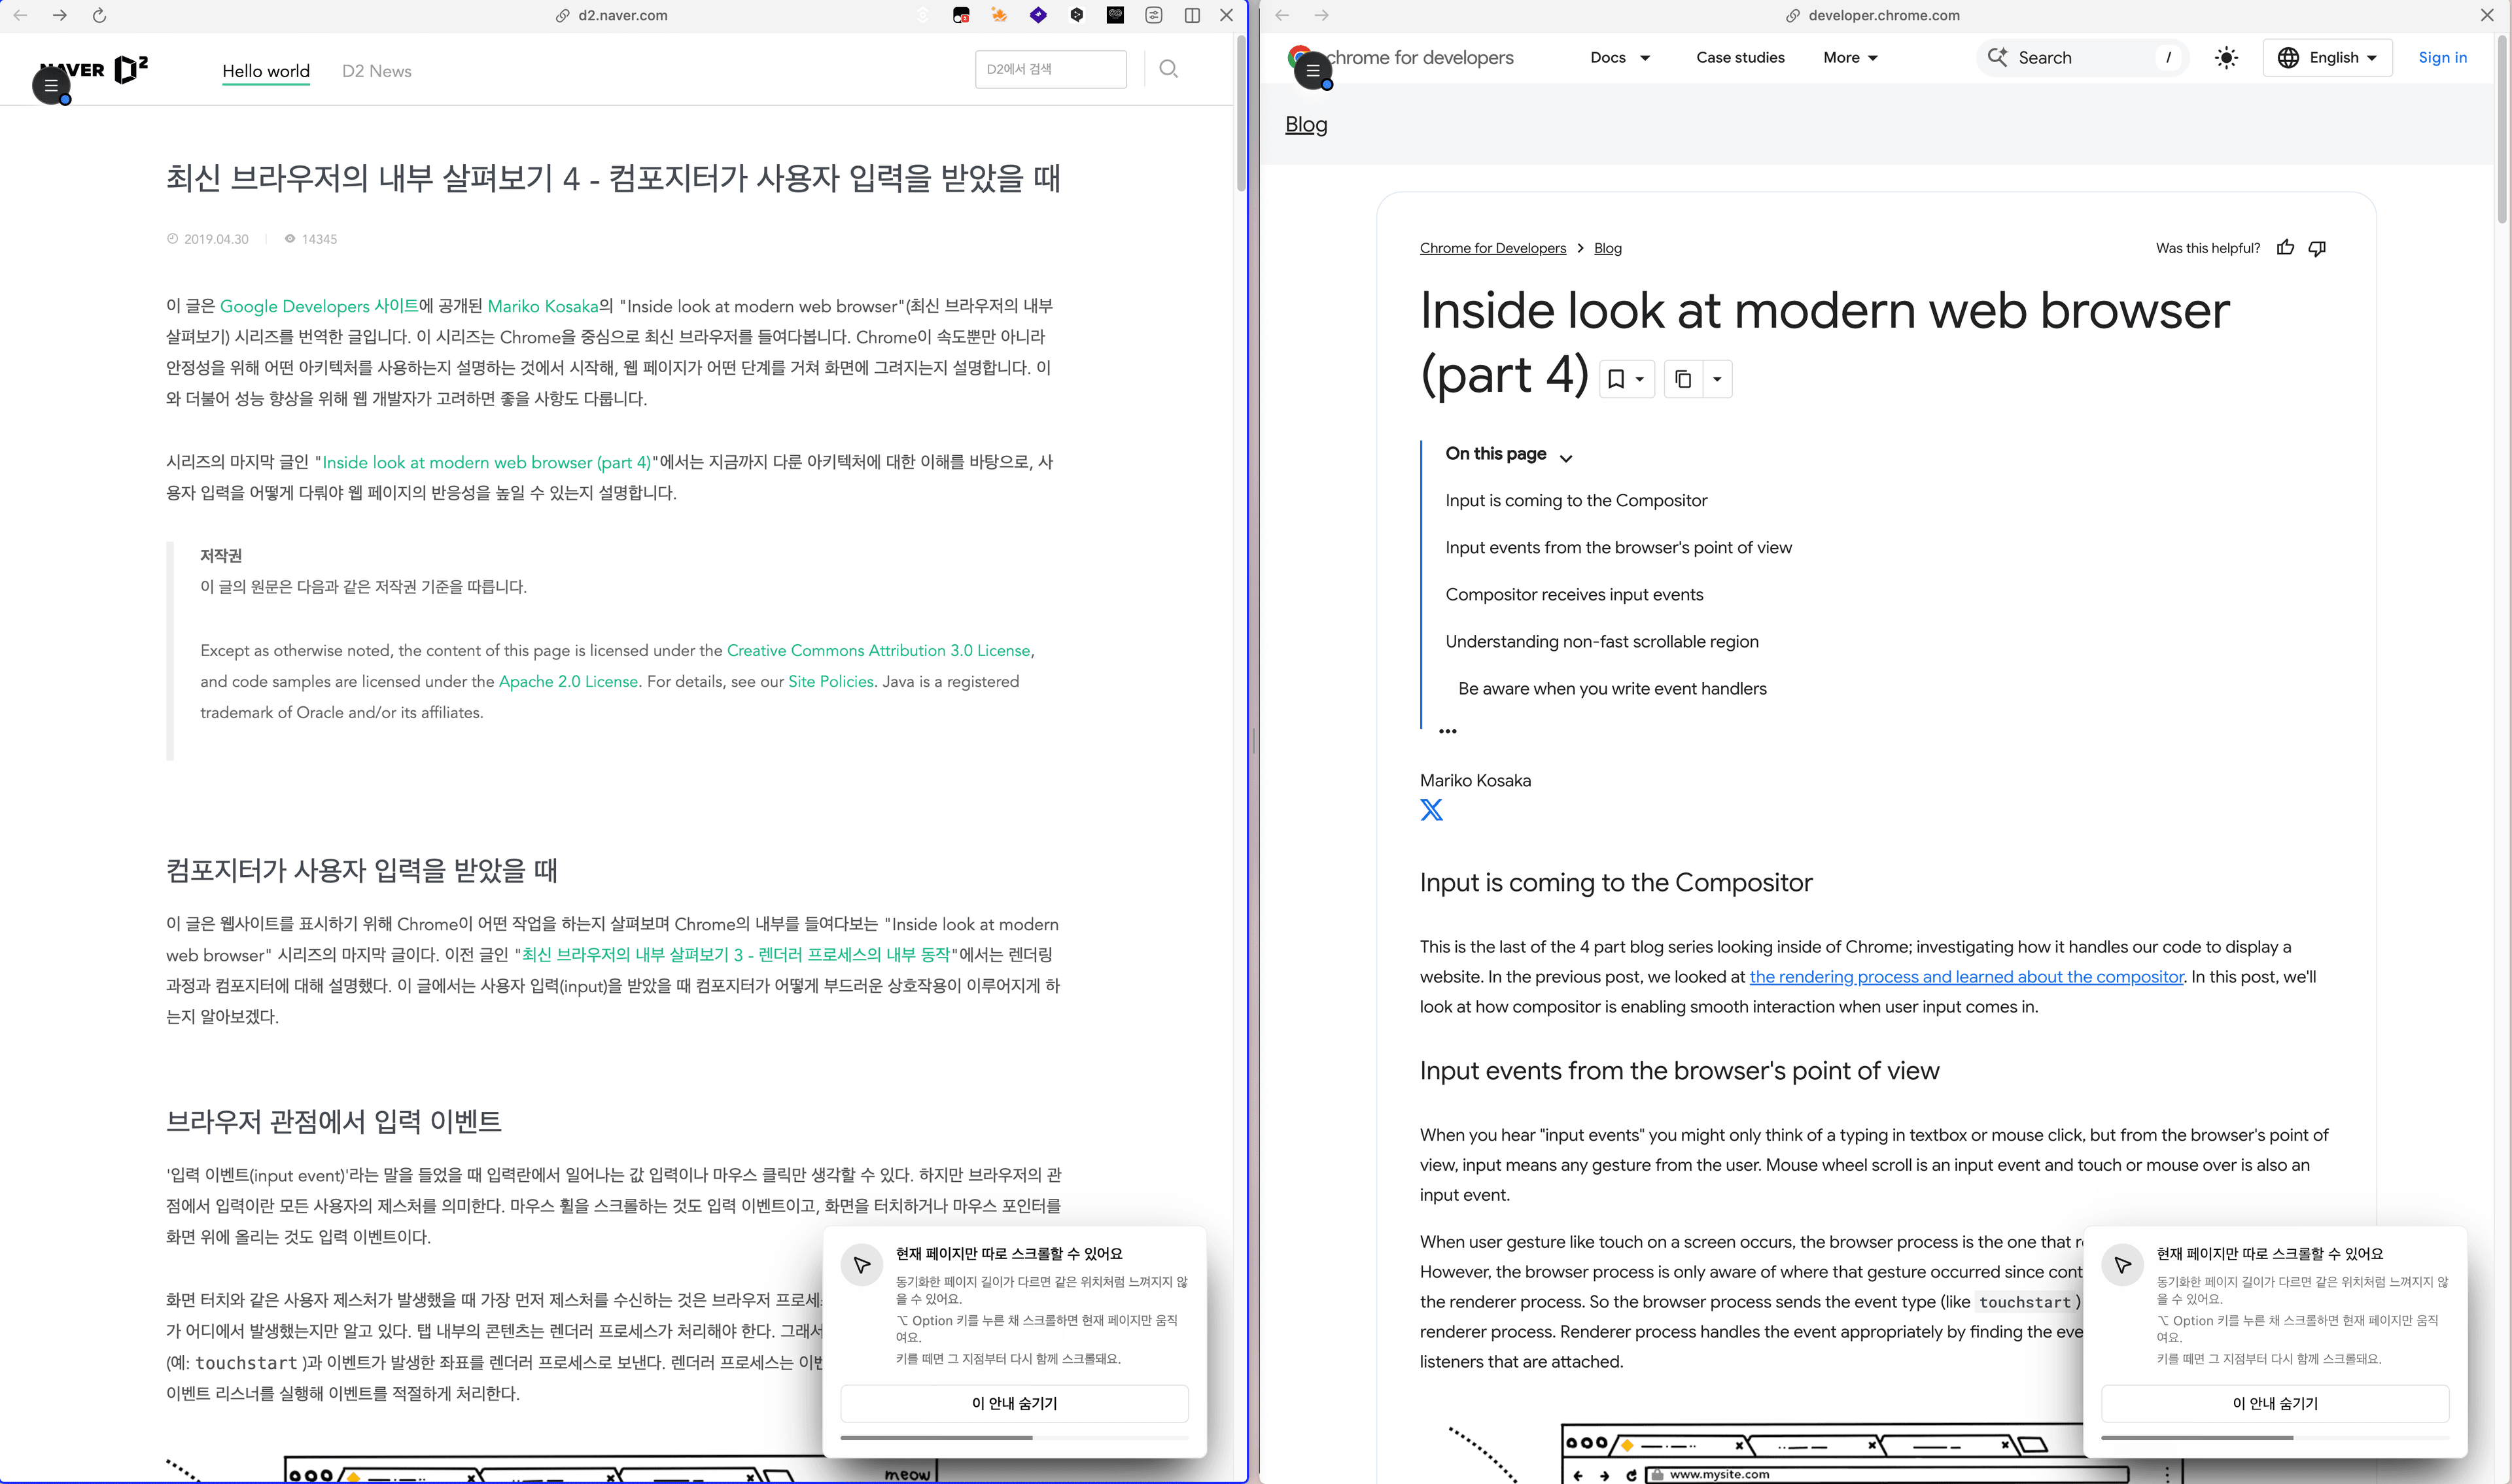The height and width of the screenshot is (1484, 2512).
Task: Open Inside look at modern web browser (part 4) link
Action: [486, 462]
